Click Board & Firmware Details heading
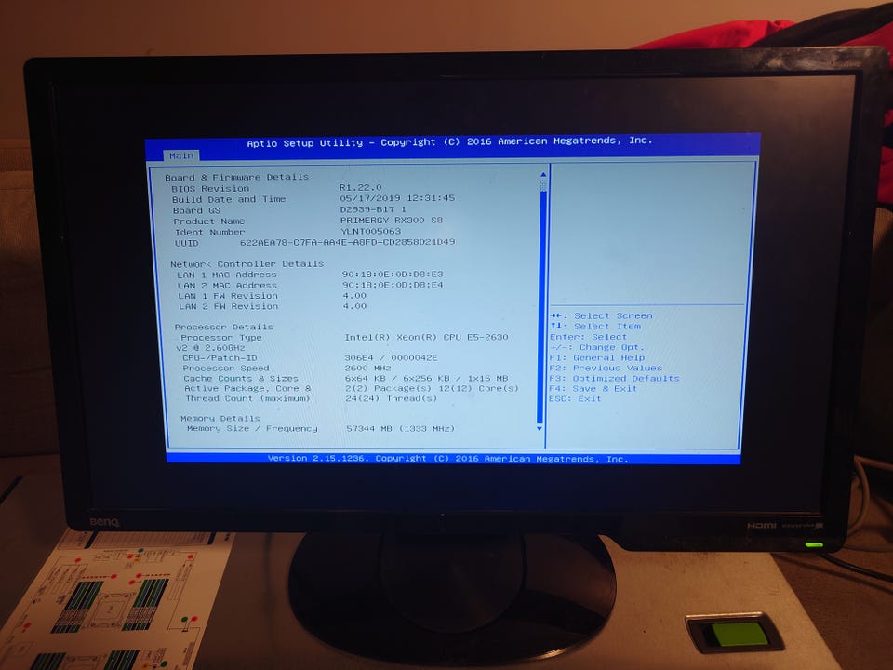The width and height of the screenshot is (893, 670). 237,177
